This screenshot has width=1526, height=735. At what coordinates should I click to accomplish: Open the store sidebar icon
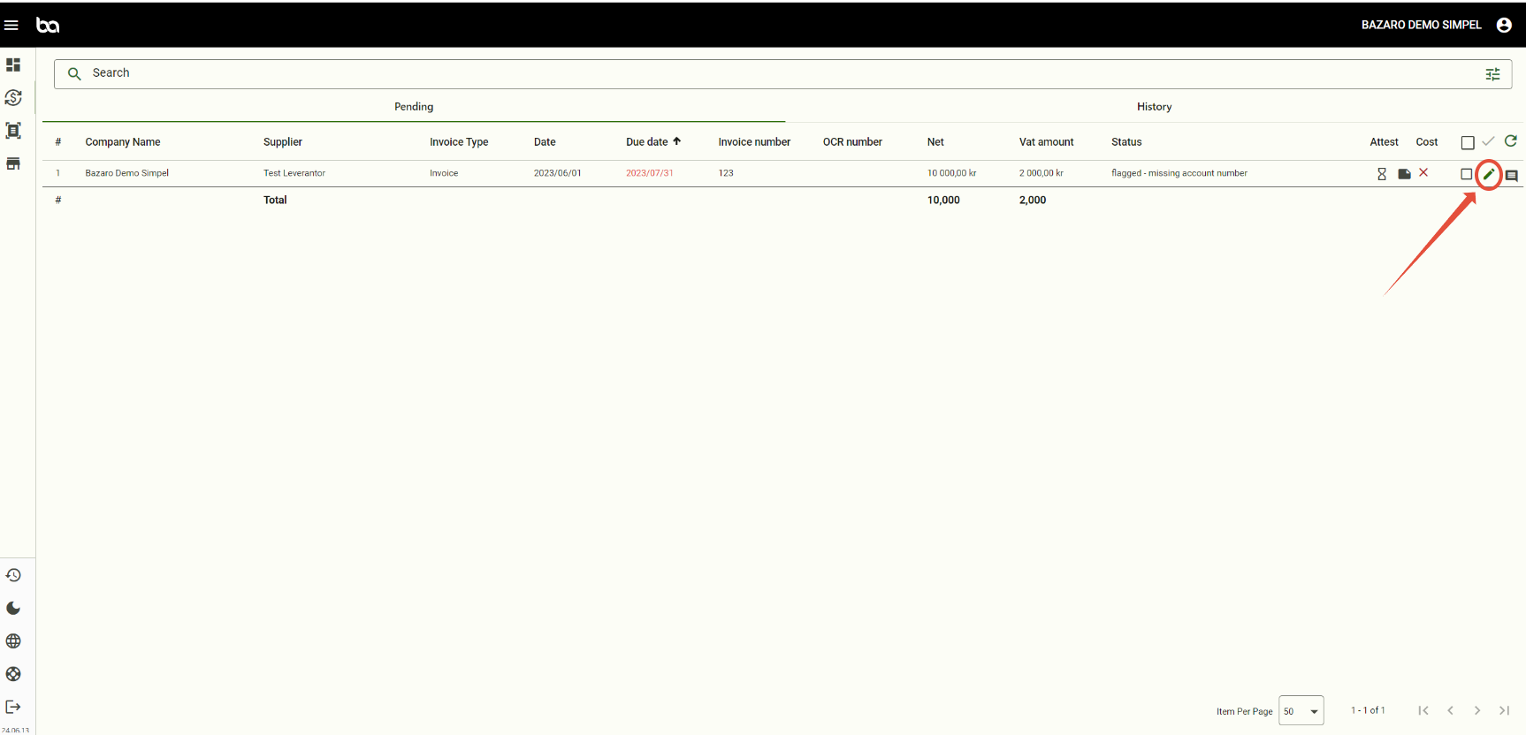coord(13,163)
